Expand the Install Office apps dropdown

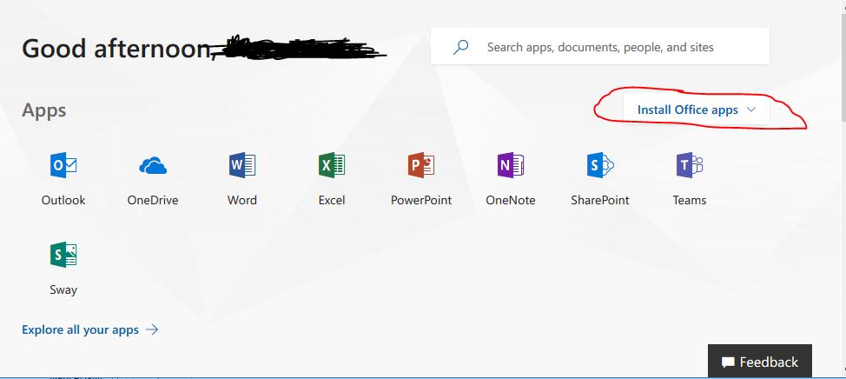pos(697,110)
